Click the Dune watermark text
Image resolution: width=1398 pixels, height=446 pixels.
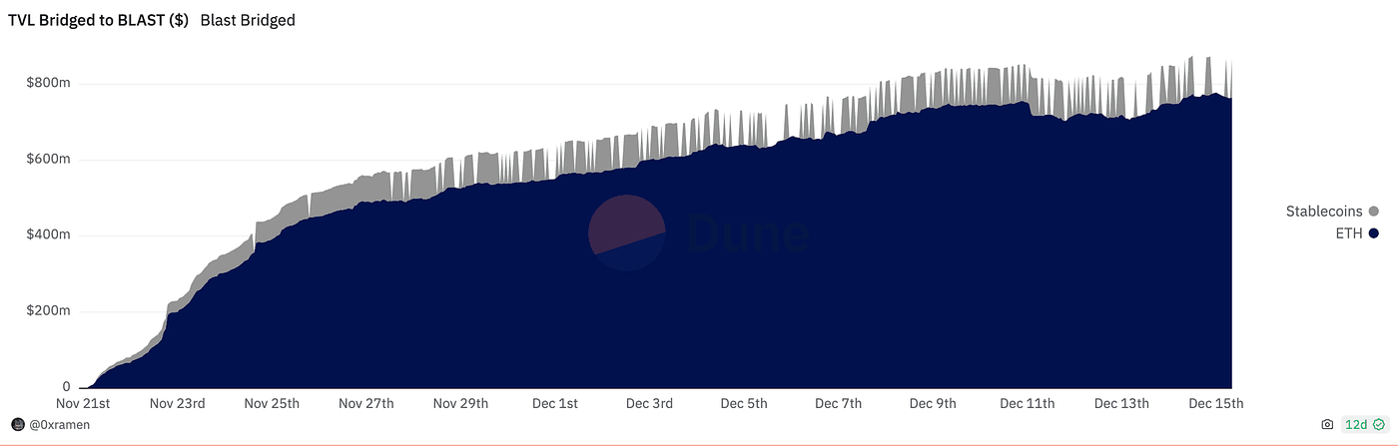[747, 233]
